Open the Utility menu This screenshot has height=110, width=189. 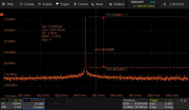pos(8,4)
